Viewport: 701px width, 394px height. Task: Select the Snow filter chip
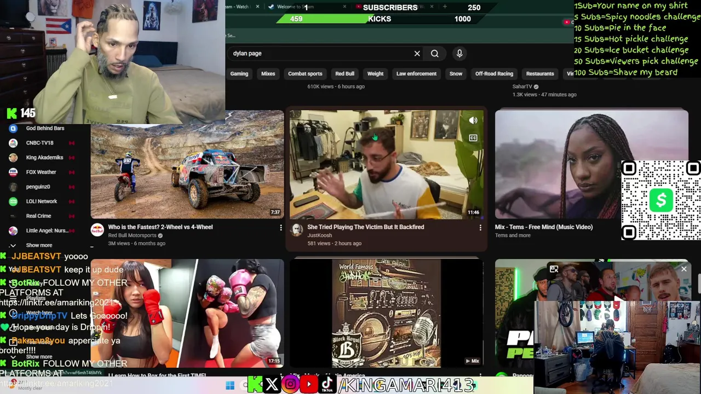pos(456,74)
